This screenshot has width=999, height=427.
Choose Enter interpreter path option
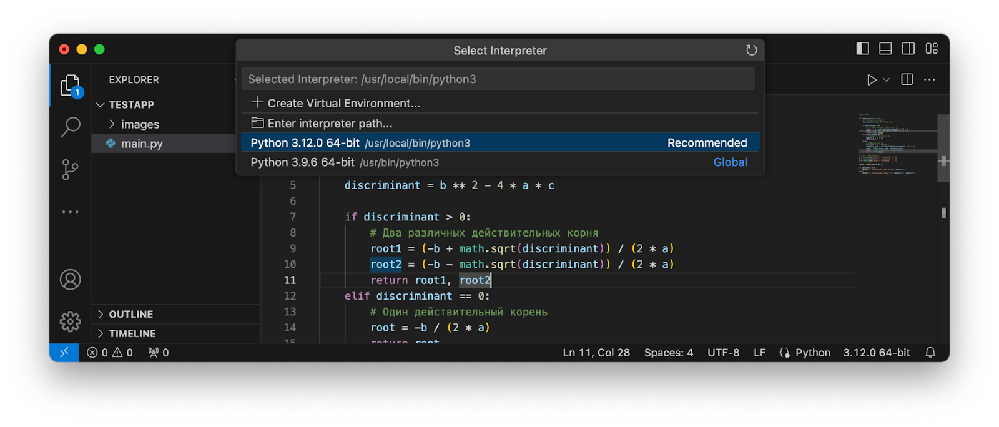tap(500, 123)
